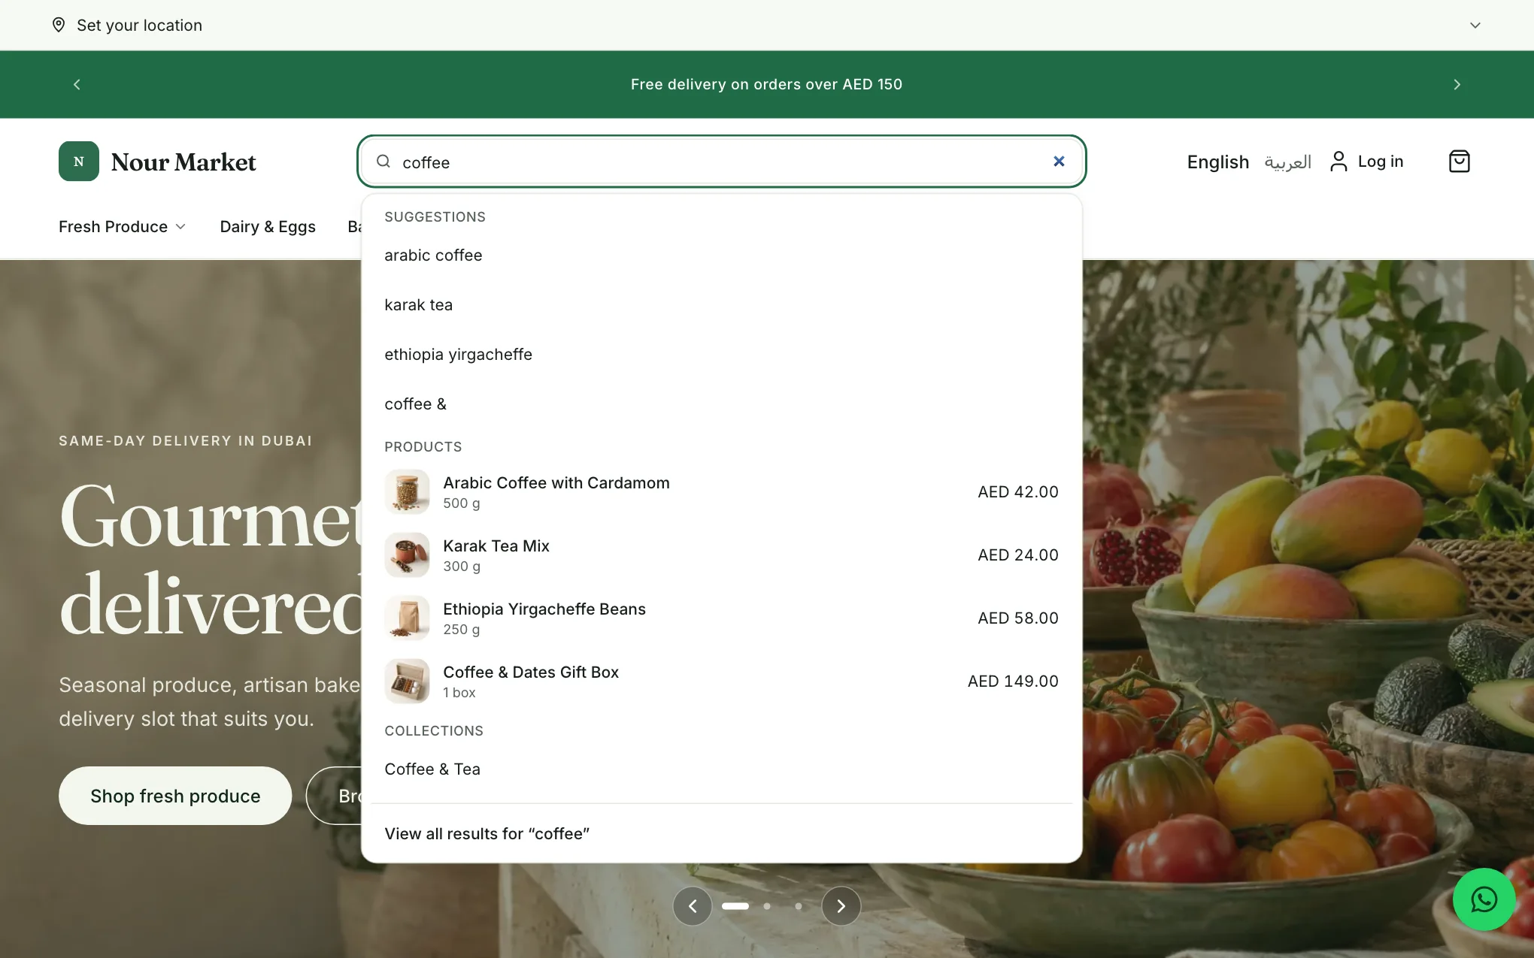Click Set your location text
The height and width of the screenshot is (958, 1534).
pyautogui.click(x=139, y=25)
